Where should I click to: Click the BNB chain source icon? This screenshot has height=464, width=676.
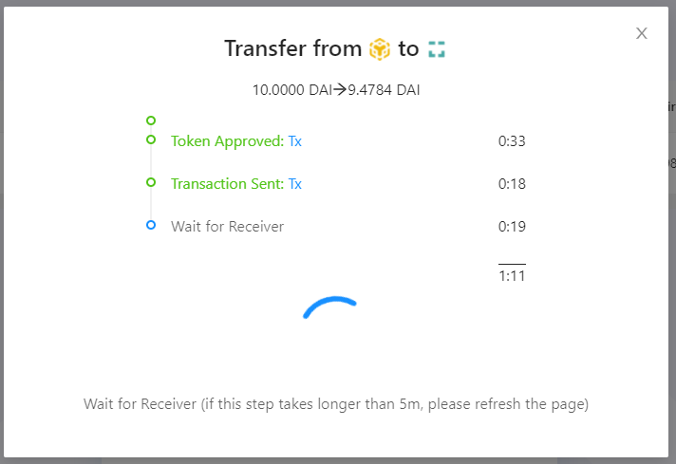pyautogui.click(x=380, y=48)
